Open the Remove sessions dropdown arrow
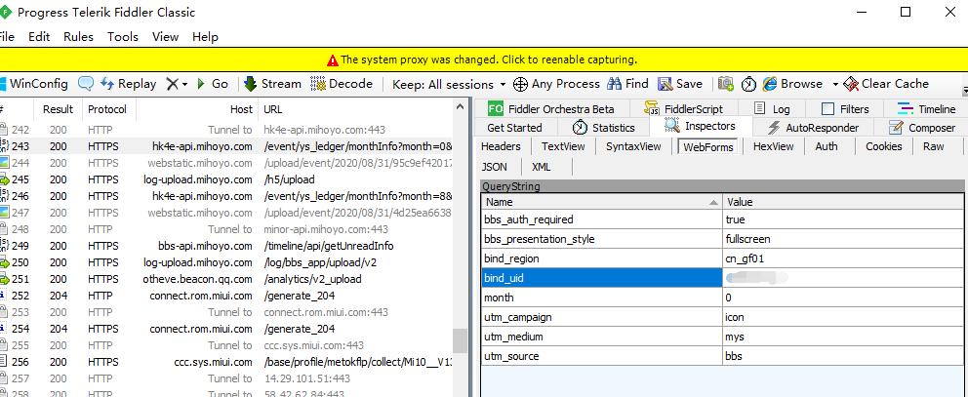 (184, 85)
